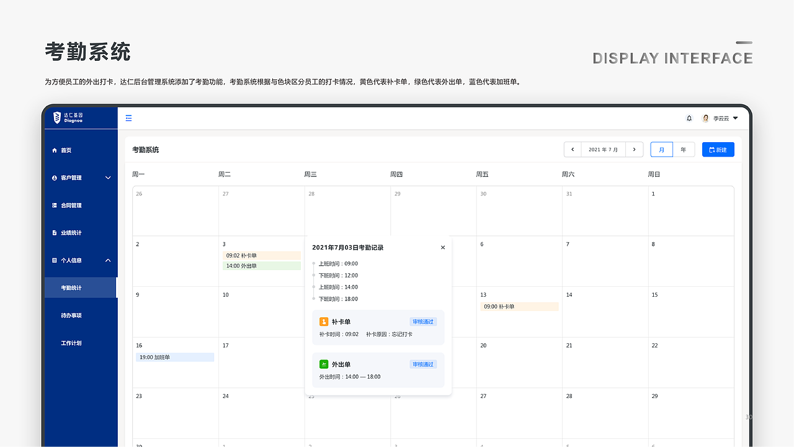Select calendar day 24 cell

point(261,413)
